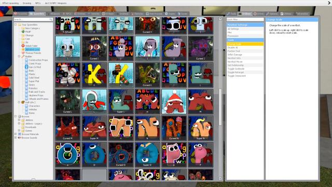Click the Garry's Mod blue g icon

26,67
